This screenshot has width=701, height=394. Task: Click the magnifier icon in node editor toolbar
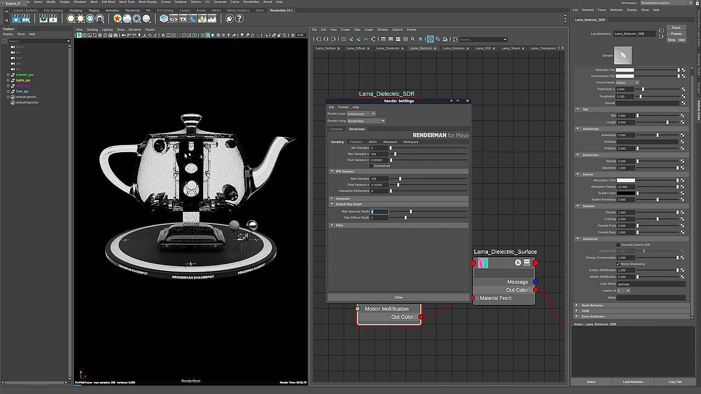pyautogui.click(x=413, y=39)
